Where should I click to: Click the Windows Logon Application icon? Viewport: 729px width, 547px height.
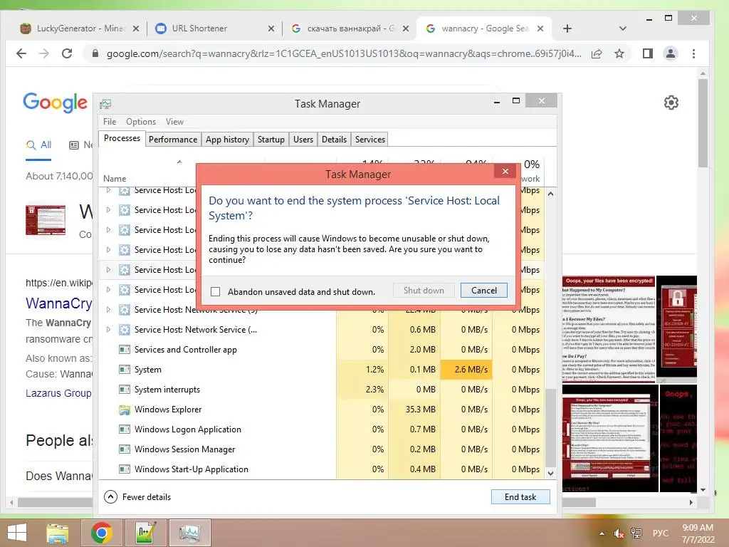pyautogui.click(x=124, y=429)
